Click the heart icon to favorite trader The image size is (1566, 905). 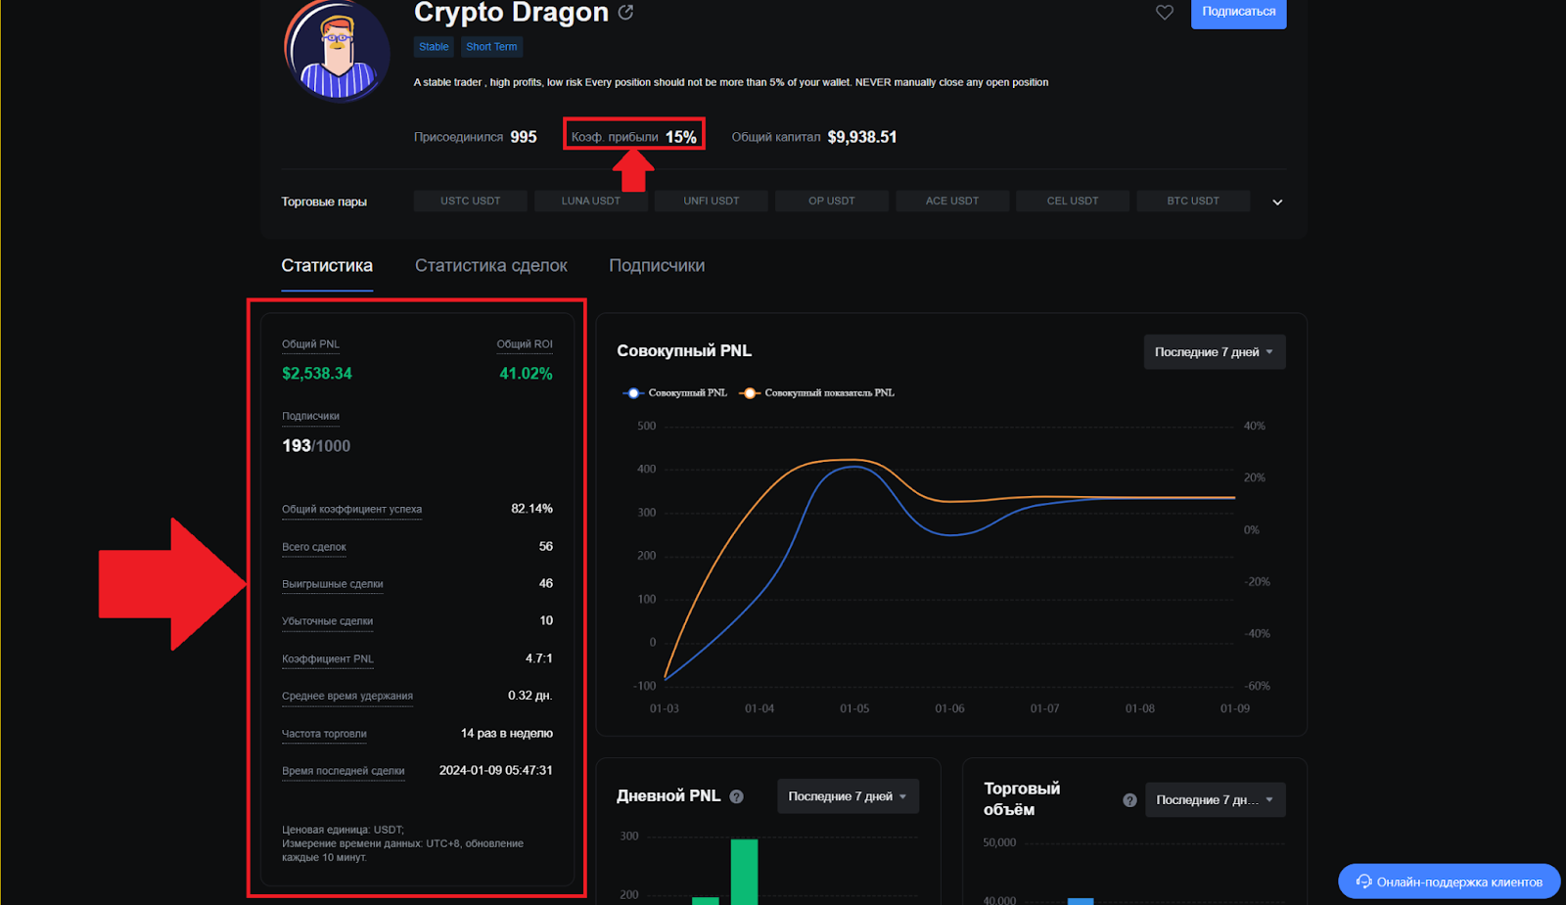[x=1164, y=13]
